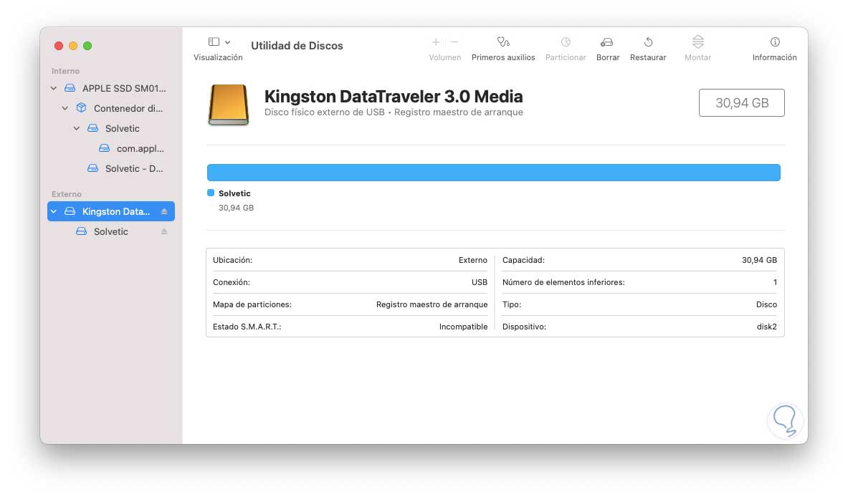Open the Visualización sidebar view icon
This screenshot has width=848, height=497.
pos(214,42)
